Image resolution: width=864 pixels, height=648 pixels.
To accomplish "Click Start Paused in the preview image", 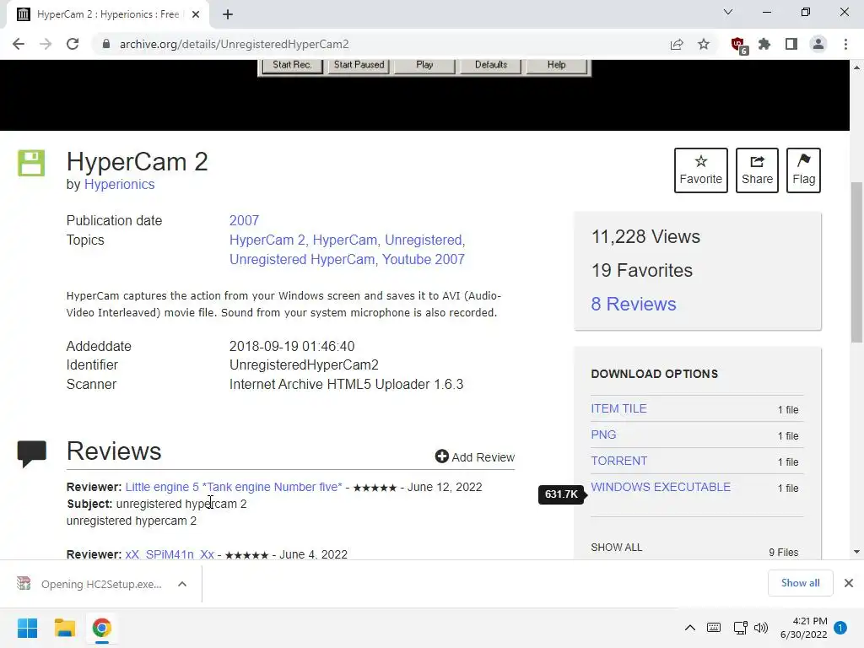I will (359, 65).
